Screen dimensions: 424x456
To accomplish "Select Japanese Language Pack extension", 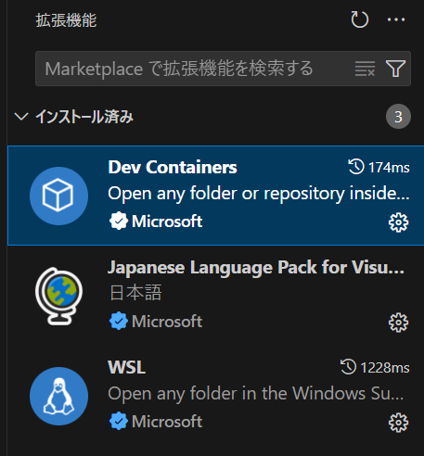I will pyautogui.click(x=216, y=296).
